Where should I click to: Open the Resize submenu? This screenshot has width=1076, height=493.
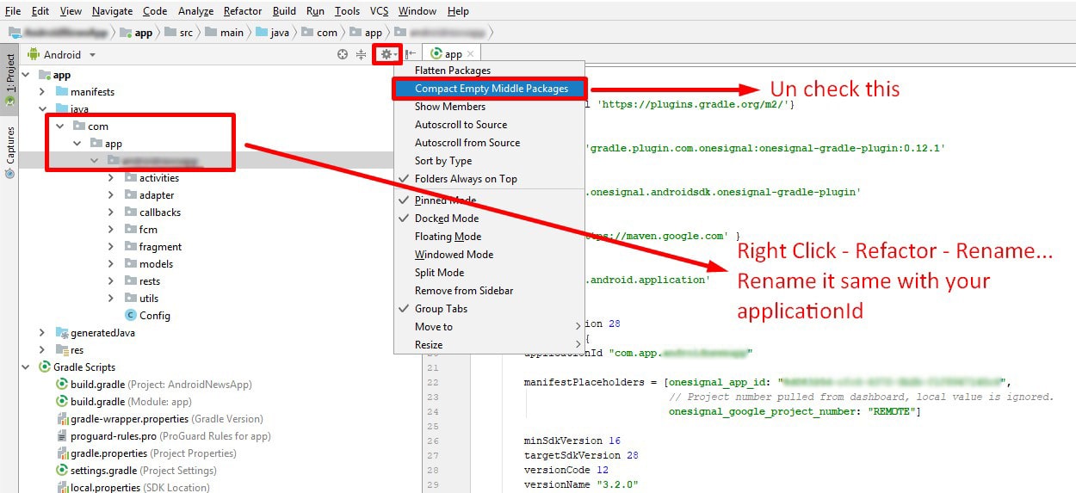(429, 345)
